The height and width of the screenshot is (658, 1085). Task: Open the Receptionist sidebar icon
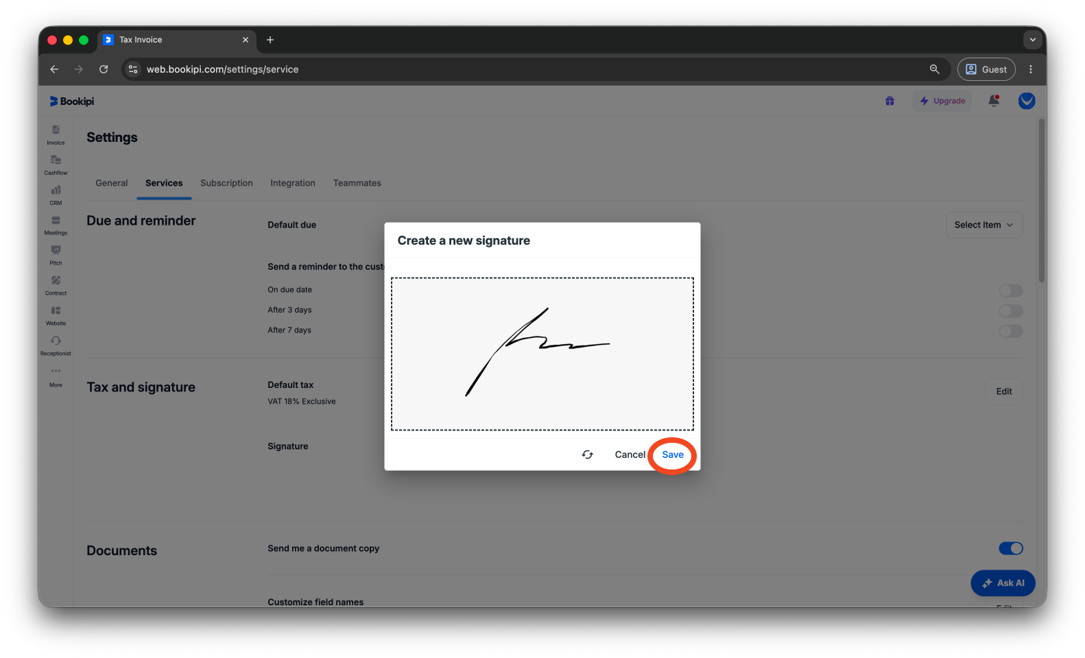56,345
